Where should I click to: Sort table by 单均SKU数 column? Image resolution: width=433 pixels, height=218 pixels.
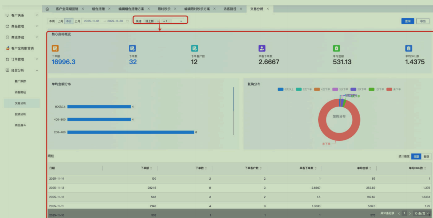point(425,168)
